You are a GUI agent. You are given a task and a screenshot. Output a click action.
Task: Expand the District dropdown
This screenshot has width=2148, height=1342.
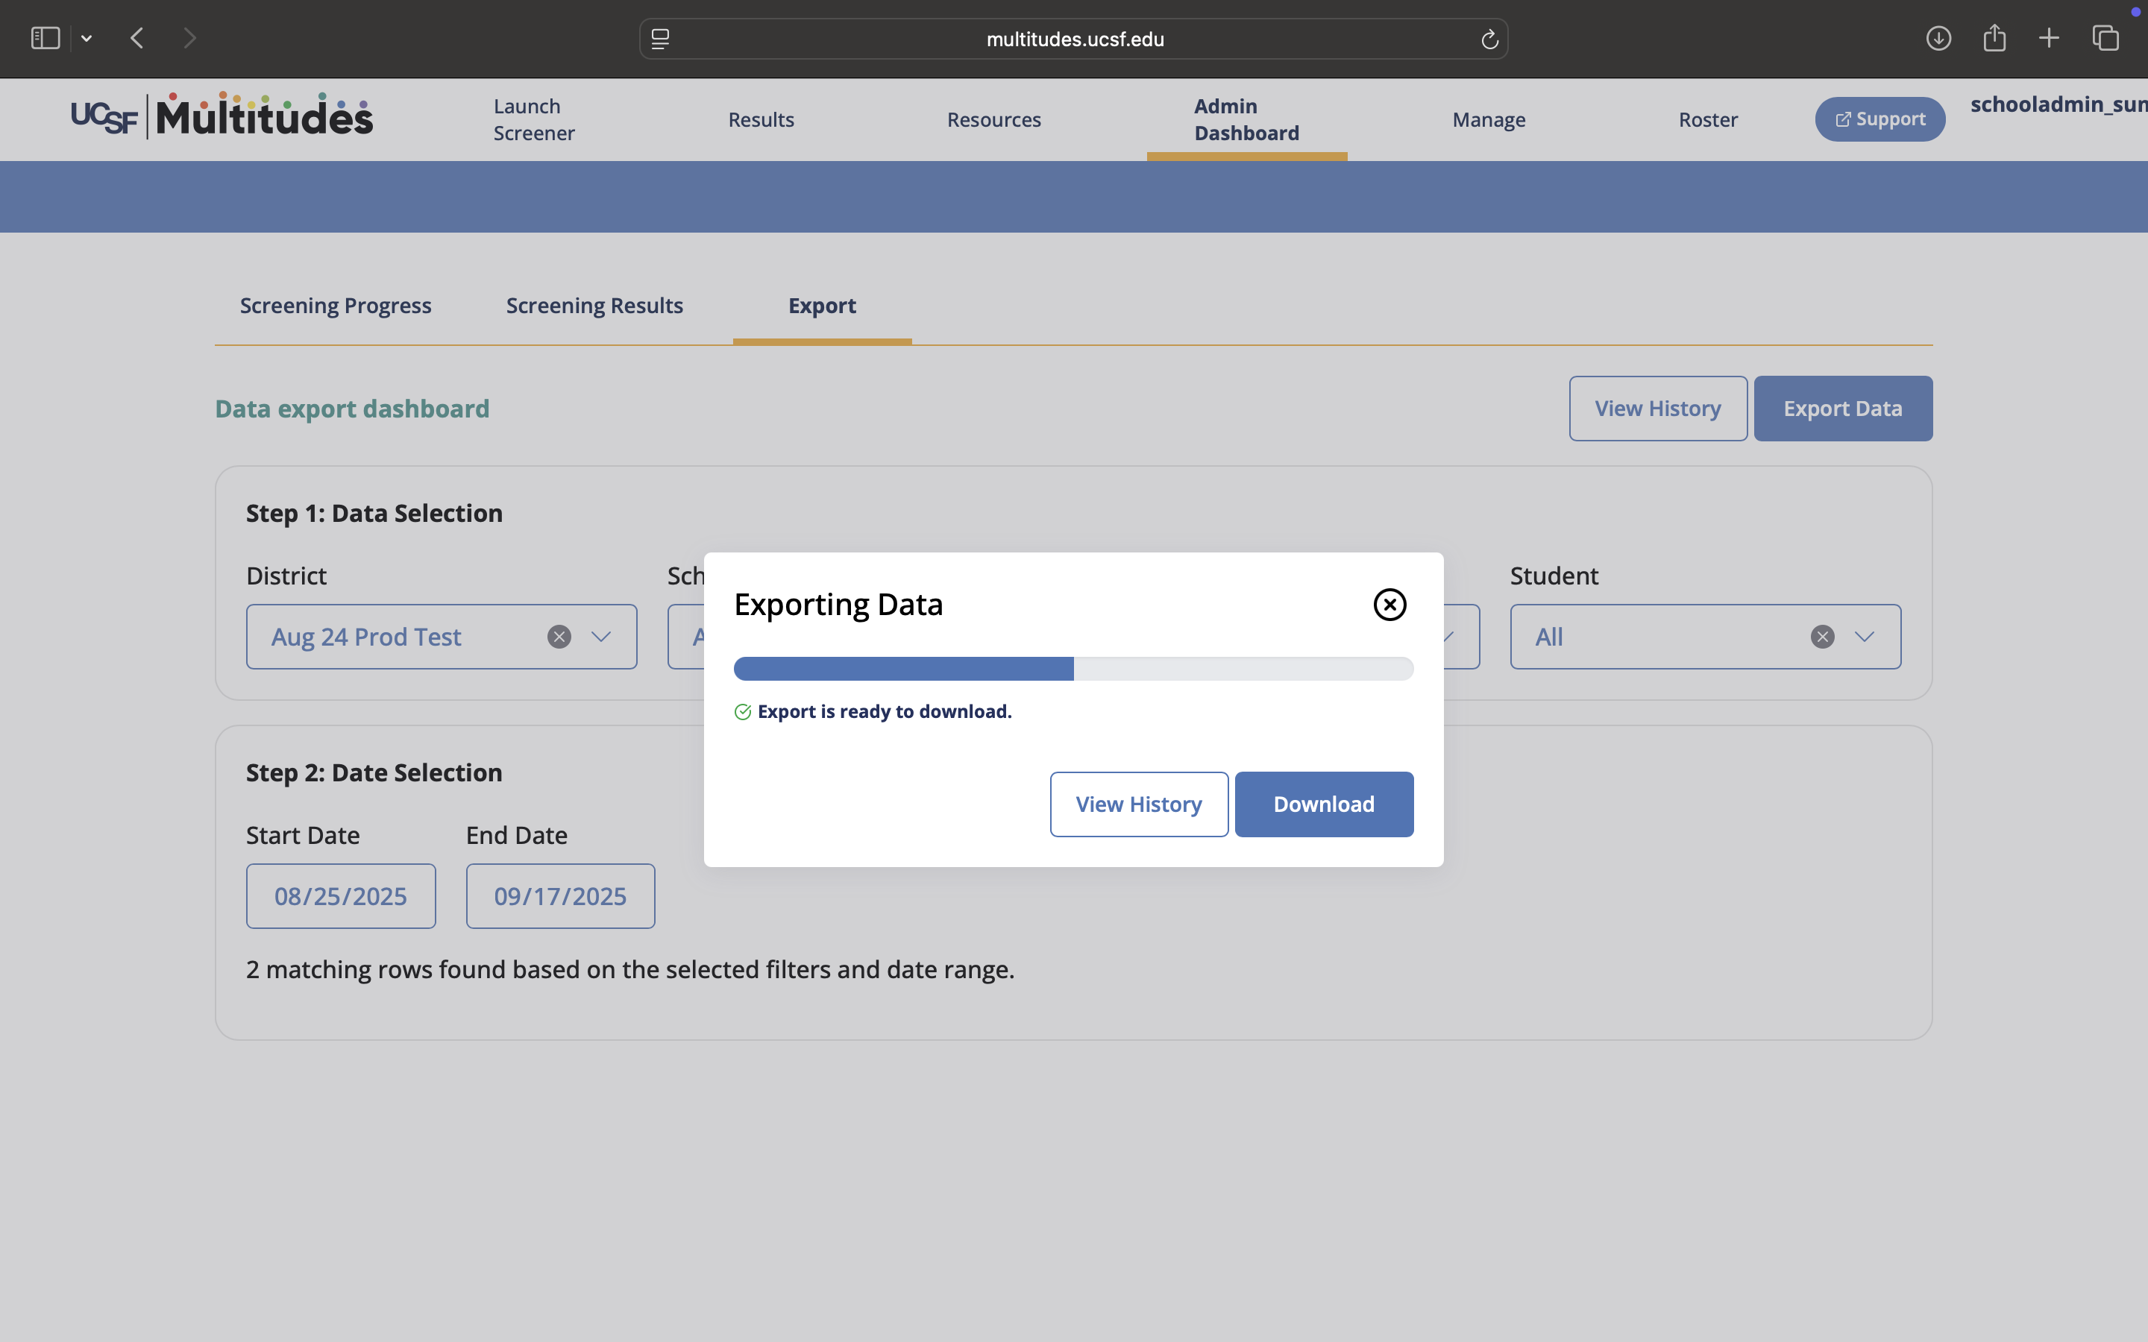[x=601, y=637]
